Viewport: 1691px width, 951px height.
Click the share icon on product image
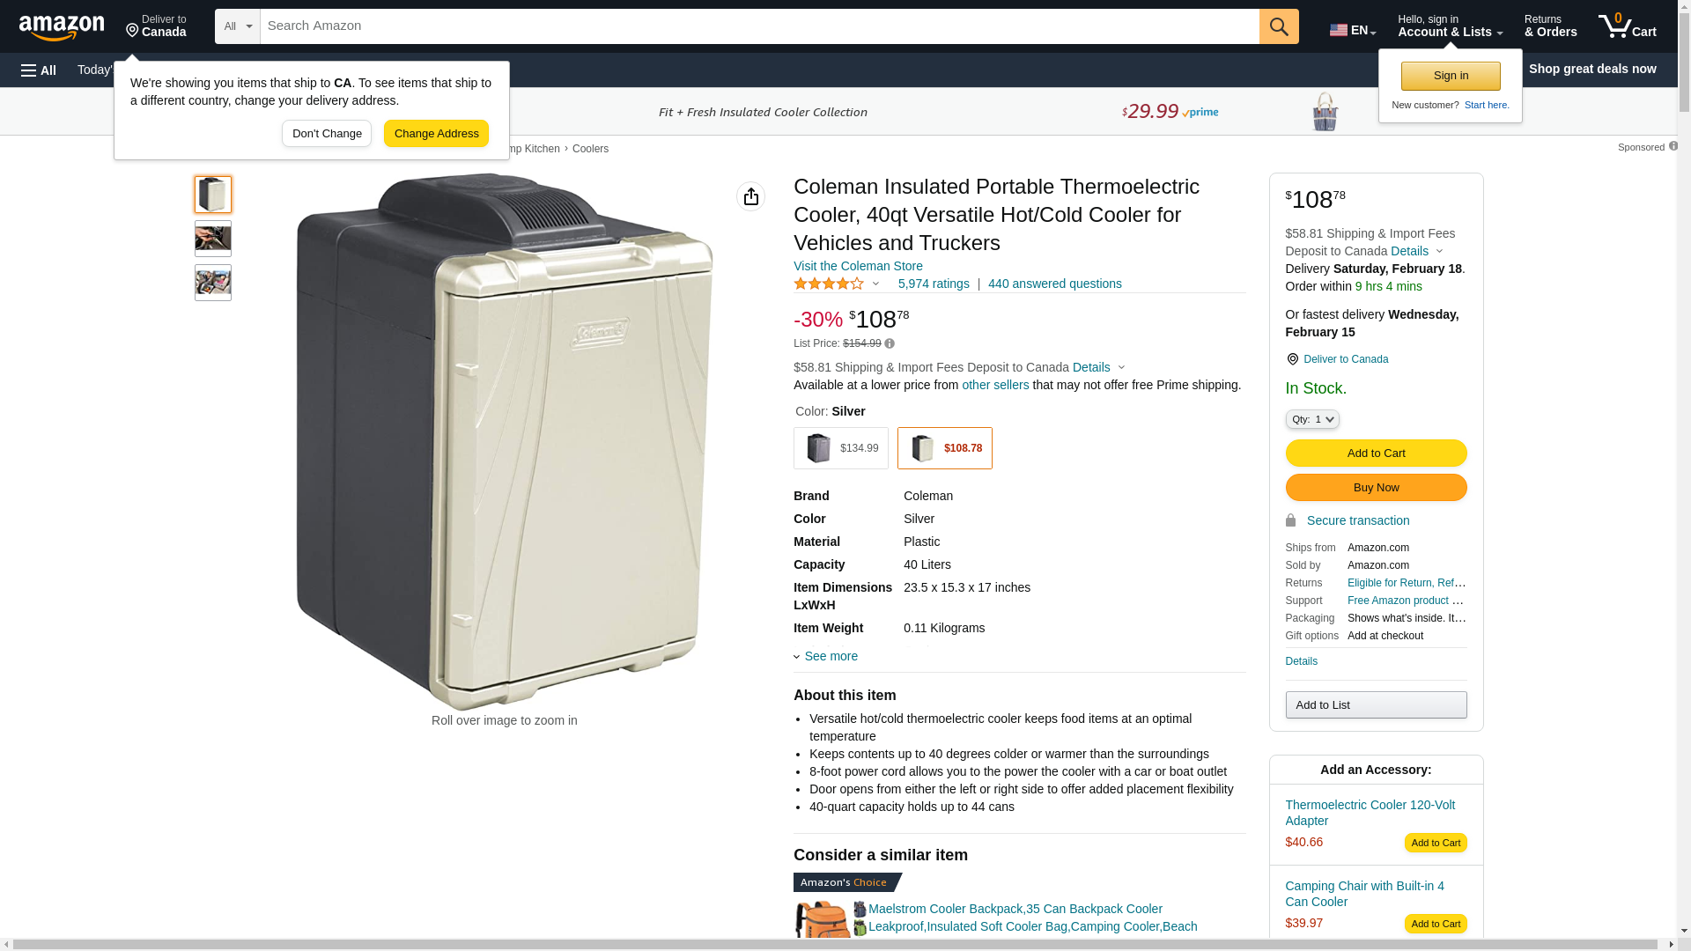click(x=751, y=196)
